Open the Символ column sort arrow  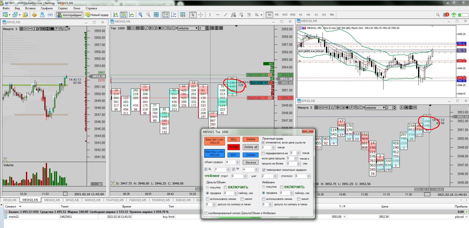20,206
